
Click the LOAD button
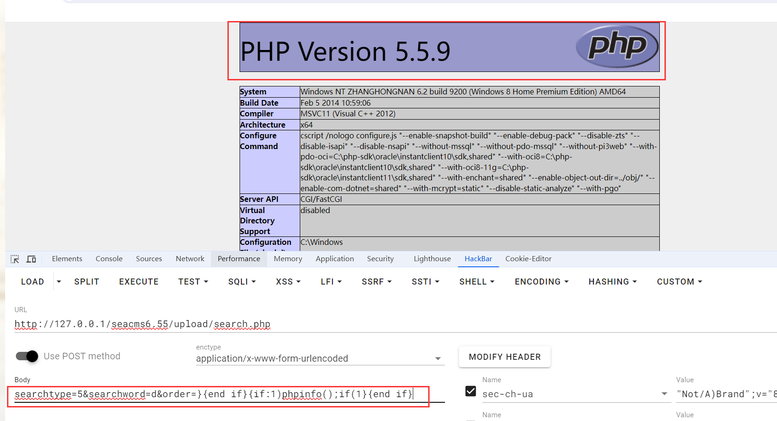point(32,282)
